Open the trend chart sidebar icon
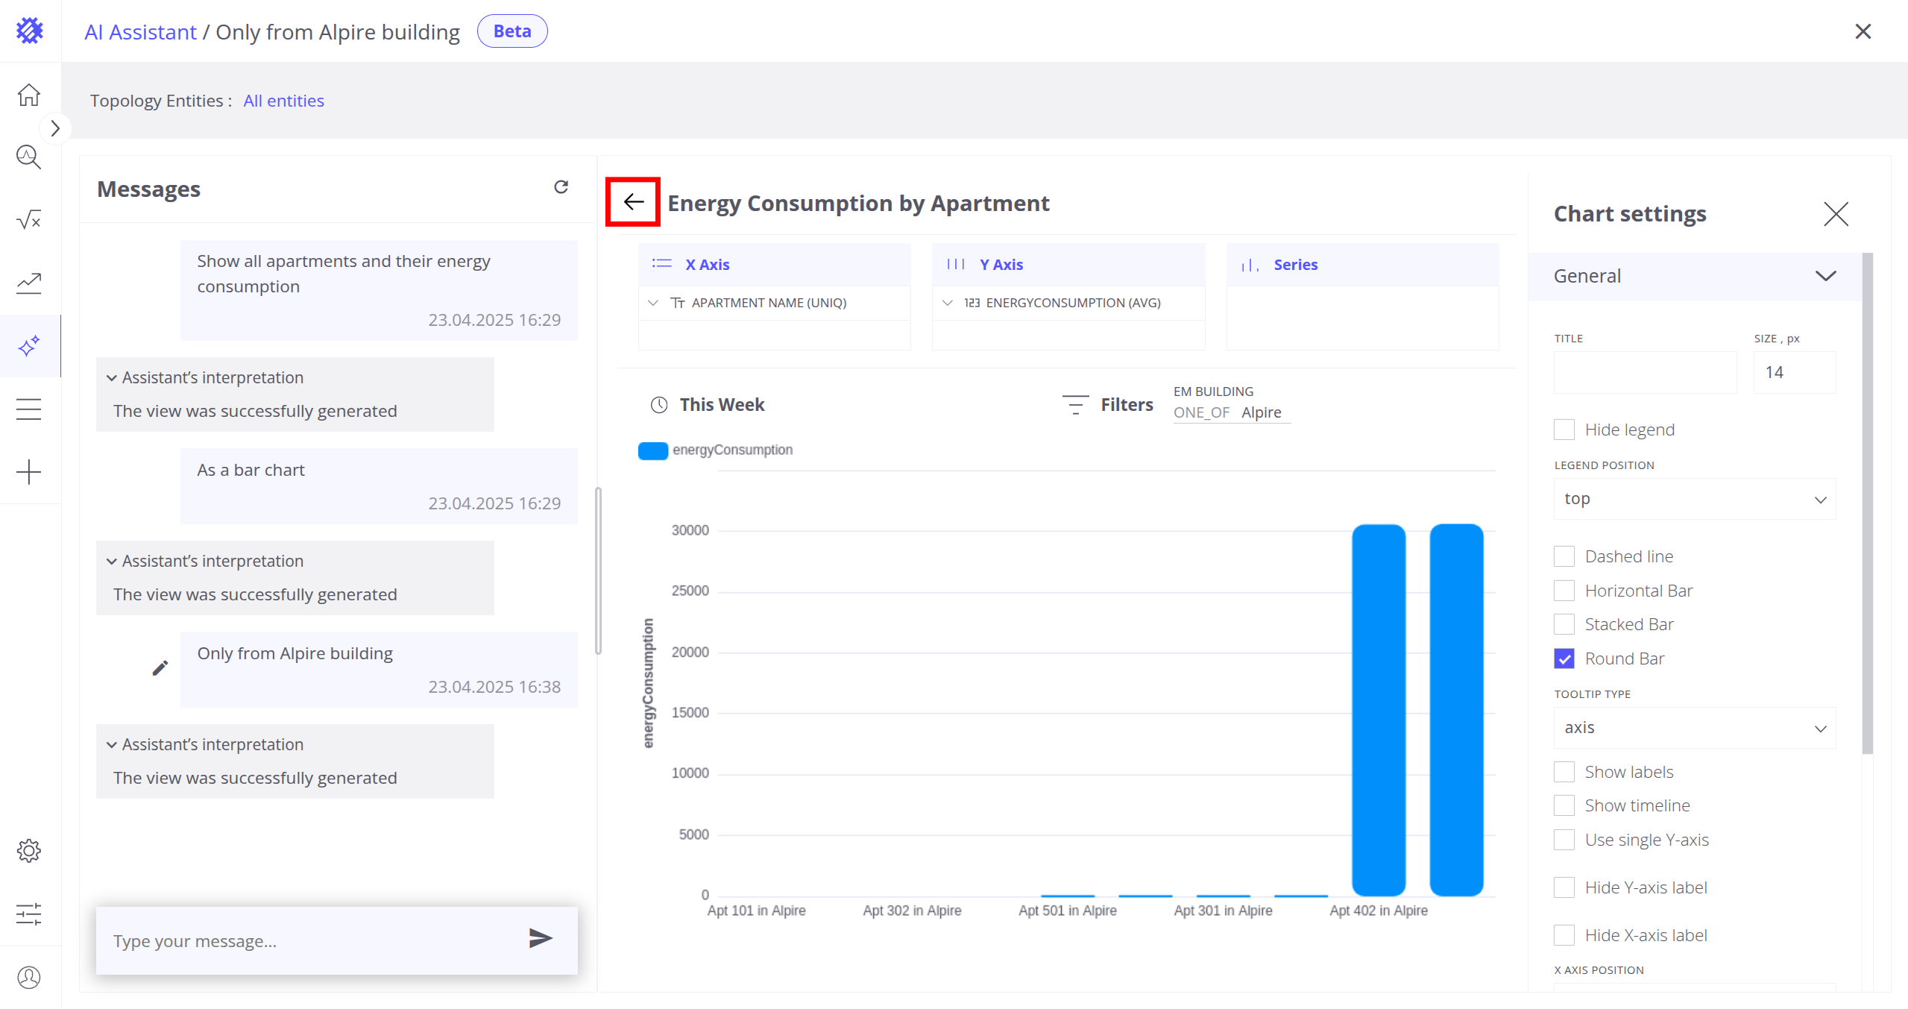The image size is (1908, 1009). [29, 283]
